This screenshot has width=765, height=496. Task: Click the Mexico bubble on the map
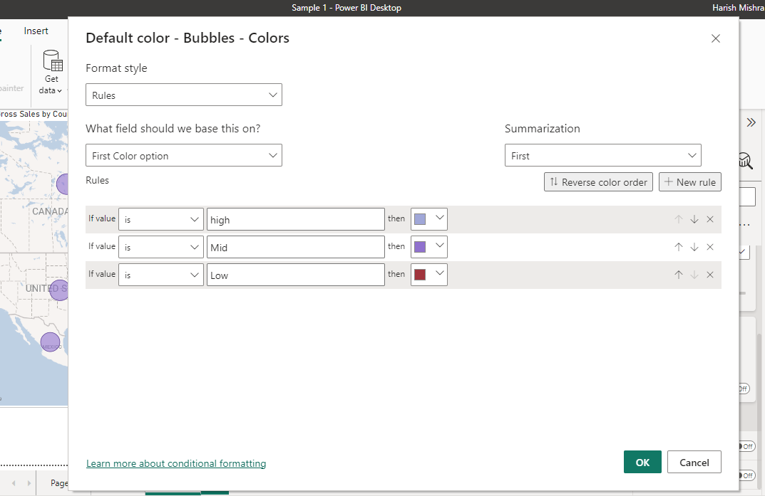(x=50, y=342)
